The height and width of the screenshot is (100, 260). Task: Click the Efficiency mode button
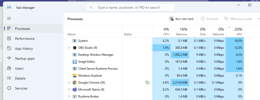pyautogui.click(x=238, y=19)
